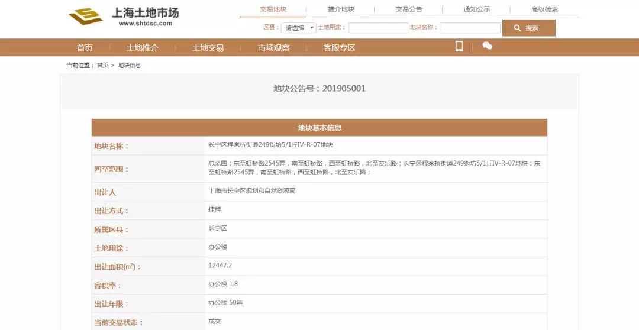
Task: Expand the 区县 请选择 dropdown
Action: [x=298, y=28]
